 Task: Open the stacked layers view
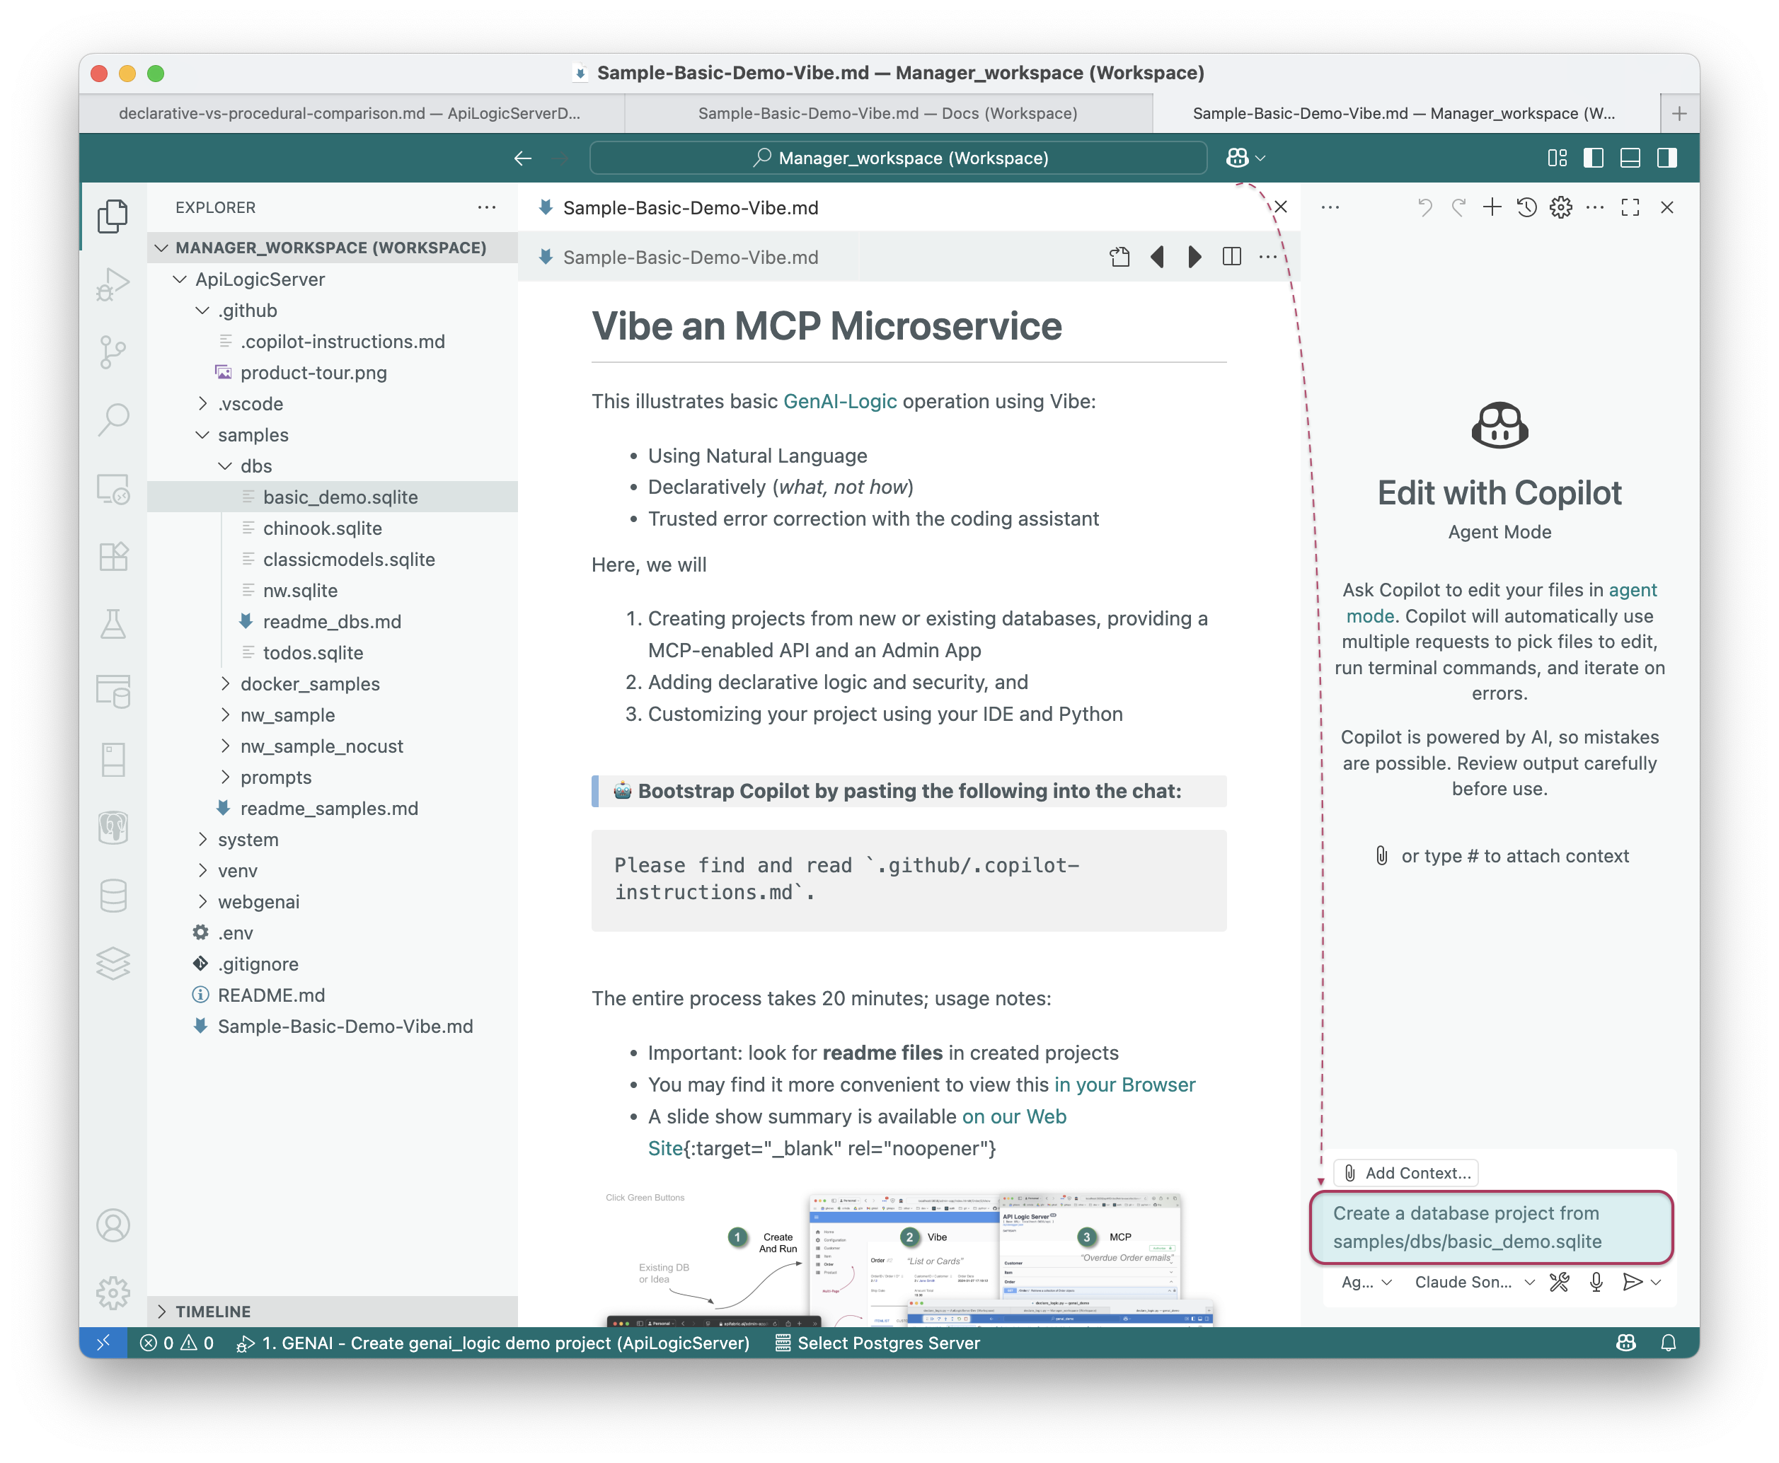point(113,964)
